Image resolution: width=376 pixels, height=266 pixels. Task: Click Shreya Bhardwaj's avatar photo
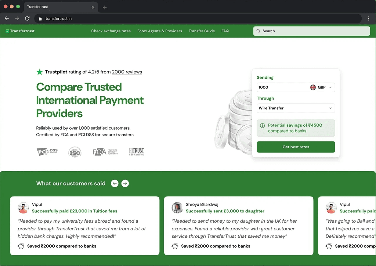[x=177, y=208]
